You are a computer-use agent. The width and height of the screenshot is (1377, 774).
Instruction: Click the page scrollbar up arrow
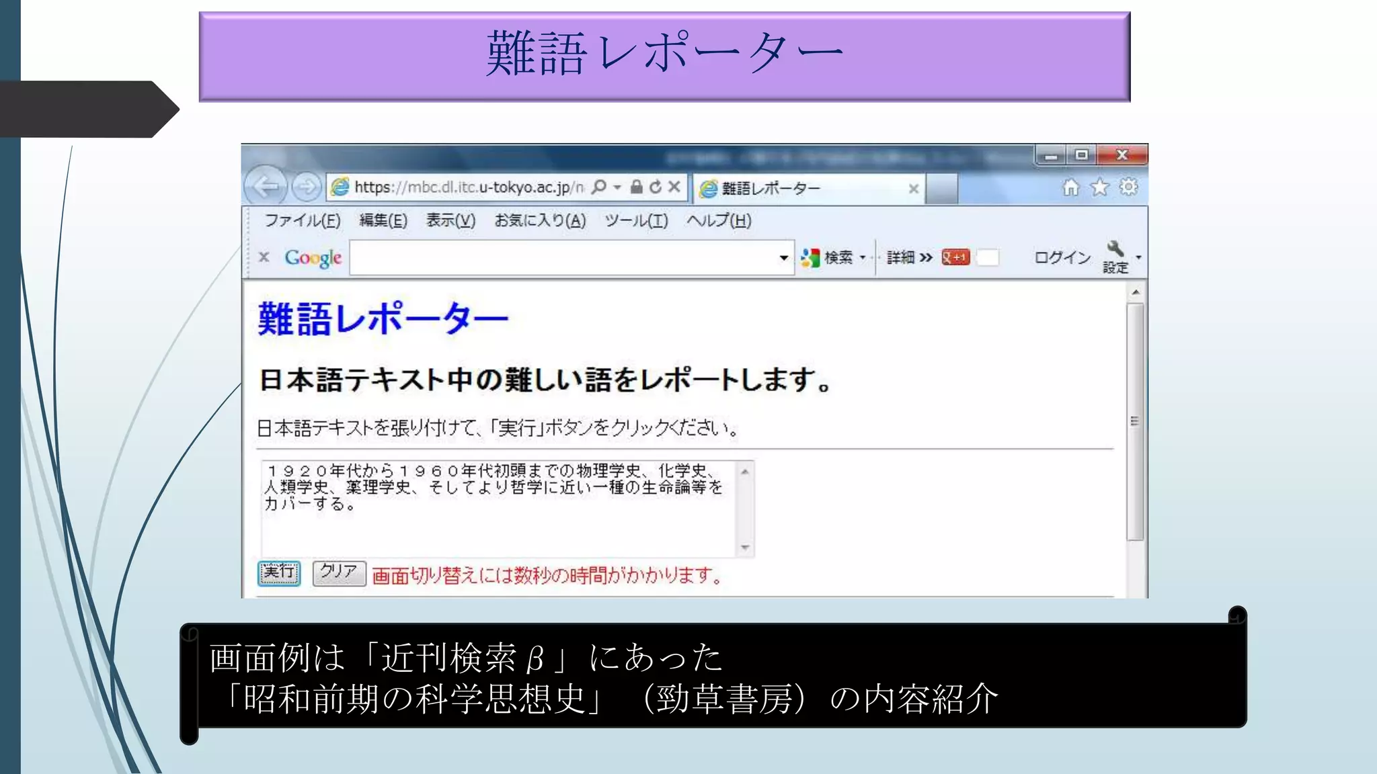(1136, 292)
